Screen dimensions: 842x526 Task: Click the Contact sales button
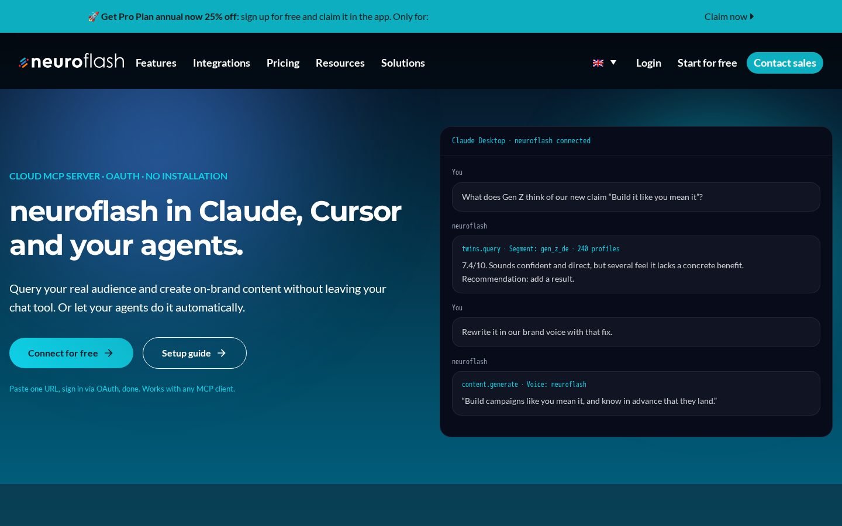pos(785,63)
